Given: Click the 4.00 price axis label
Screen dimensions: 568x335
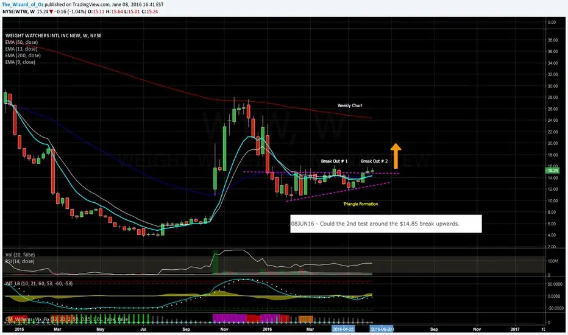Looking at the screenshot, I should [x=552, y=235].
